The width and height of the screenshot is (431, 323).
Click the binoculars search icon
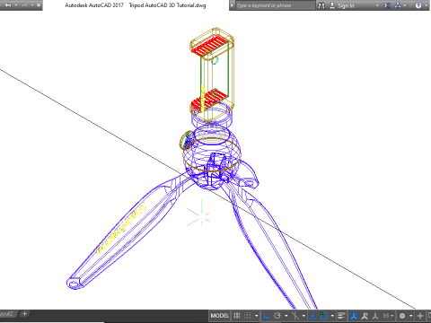point(321,5)
